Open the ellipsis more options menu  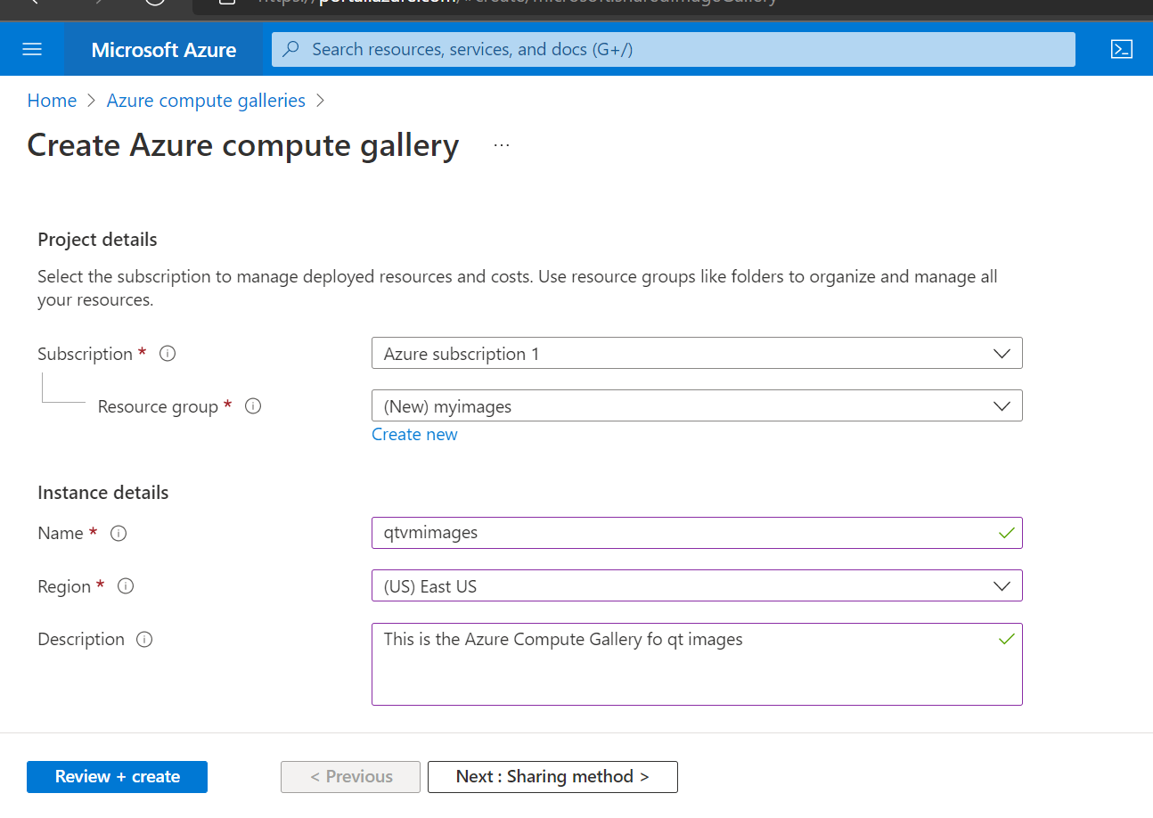click(x=502, y=145)
